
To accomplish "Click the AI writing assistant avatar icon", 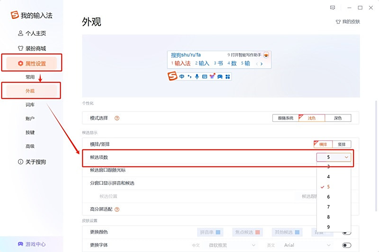I will pos(266,55).
